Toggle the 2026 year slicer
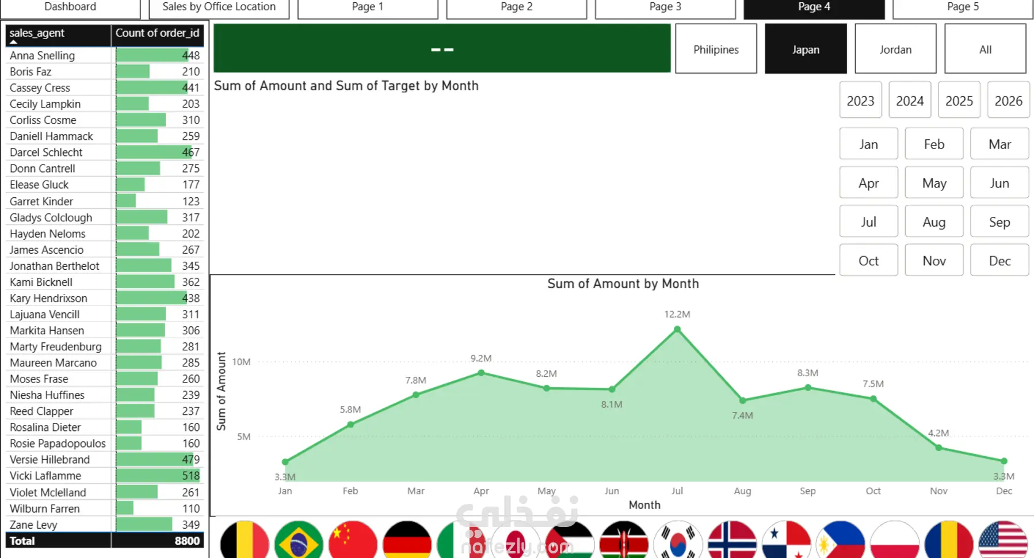Screen dimensions: 1034x558 [1009, 100]
